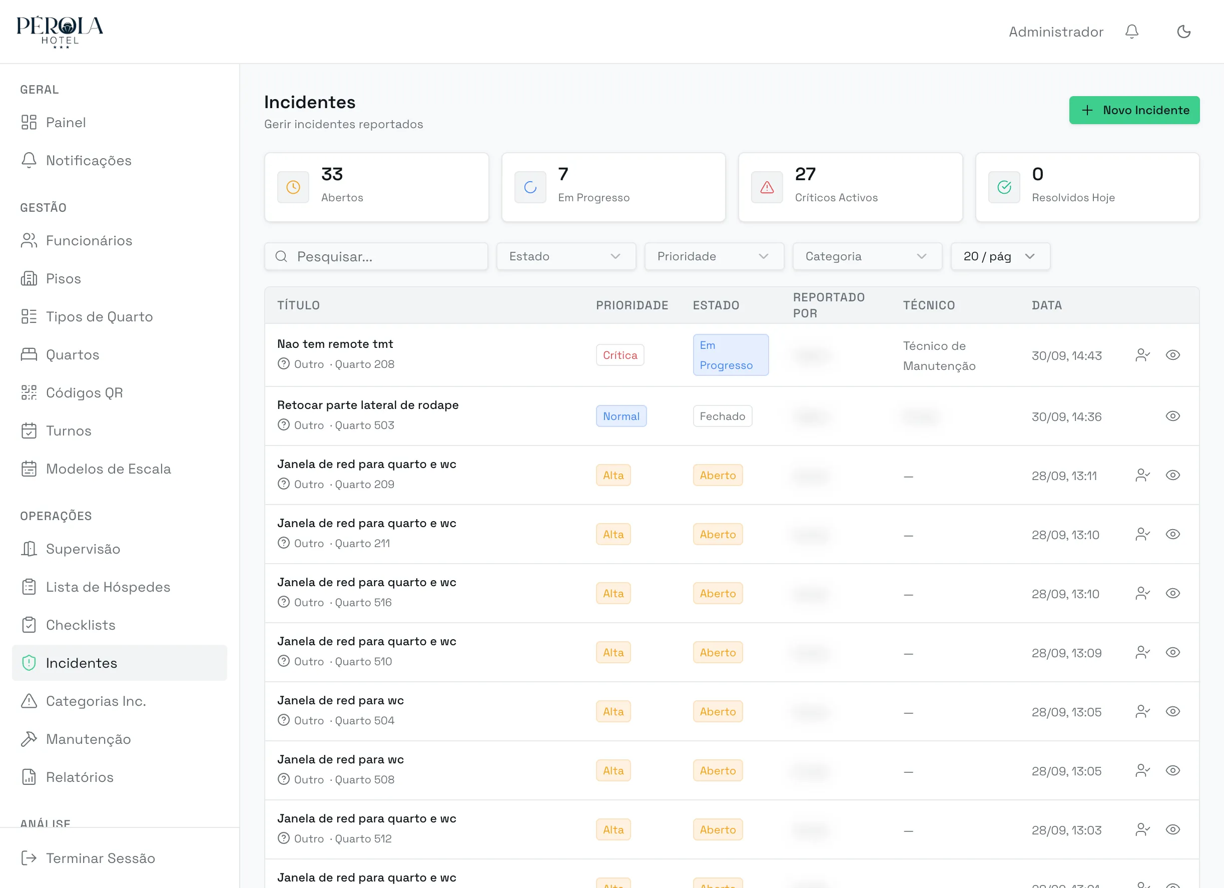Open Relatórios in the sidebar
Screen dimensions: 1224x888
[119, 777]
